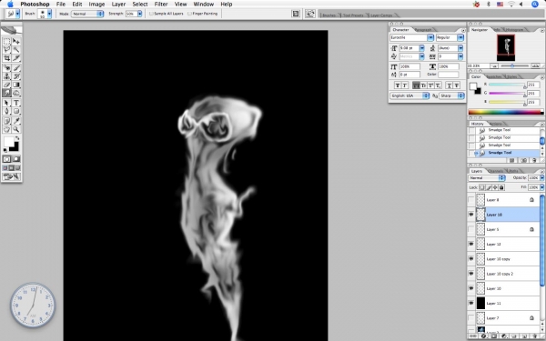The height and width of the screenshot is (341, 546).
Task: Select the History Brush tool
Action: pos(16,76)
